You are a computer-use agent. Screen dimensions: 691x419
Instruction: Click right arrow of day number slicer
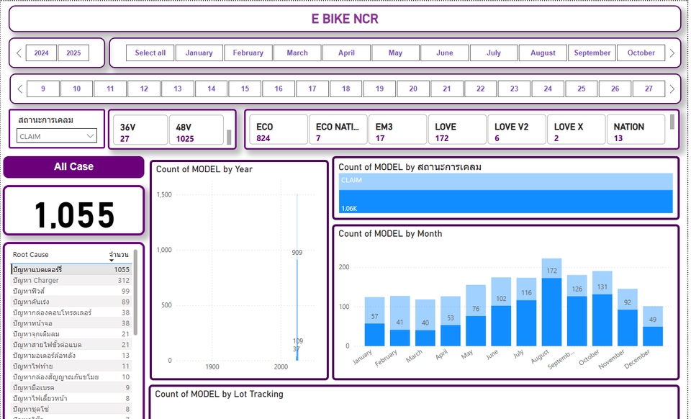coord(672,89)
